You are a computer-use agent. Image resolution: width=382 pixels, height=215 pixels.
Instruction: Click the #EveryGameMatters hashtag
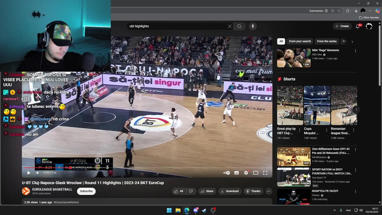[66, 202]
